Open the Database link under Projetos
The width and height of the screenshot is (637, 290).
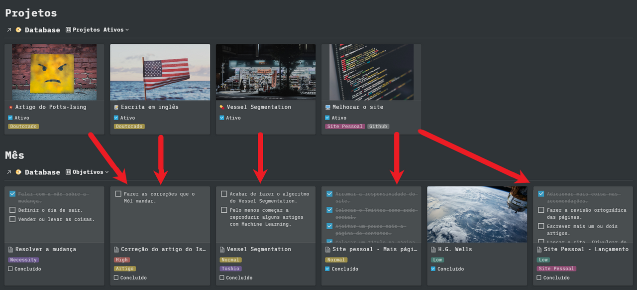pyautogui.click(x=42, y=30)
